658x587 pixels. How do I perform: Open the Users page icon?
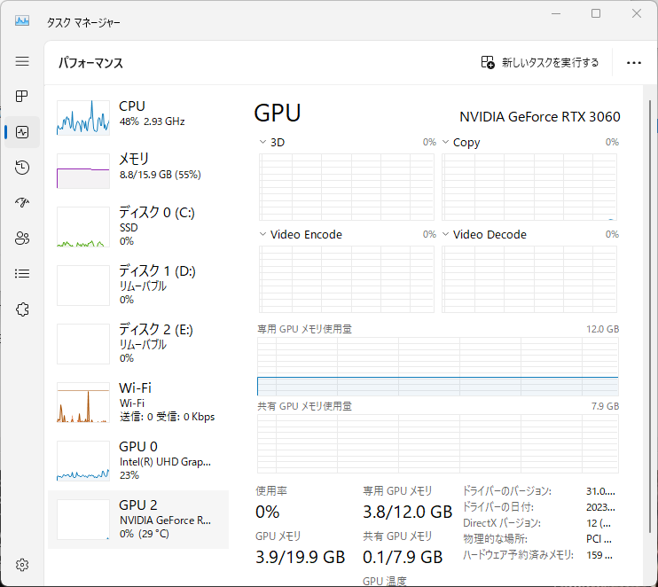[22, 239]
